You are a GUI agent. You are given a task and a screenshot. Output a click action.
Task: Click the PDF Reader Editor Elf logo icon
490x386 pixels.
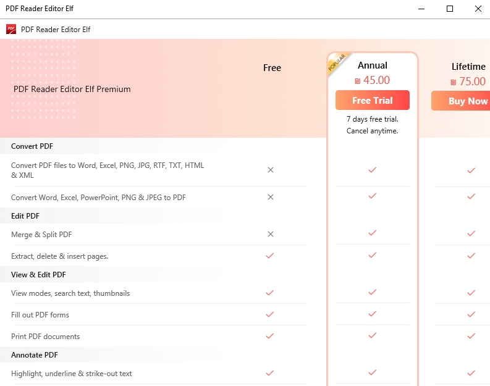pyautogui.click(x=11, y=29)
